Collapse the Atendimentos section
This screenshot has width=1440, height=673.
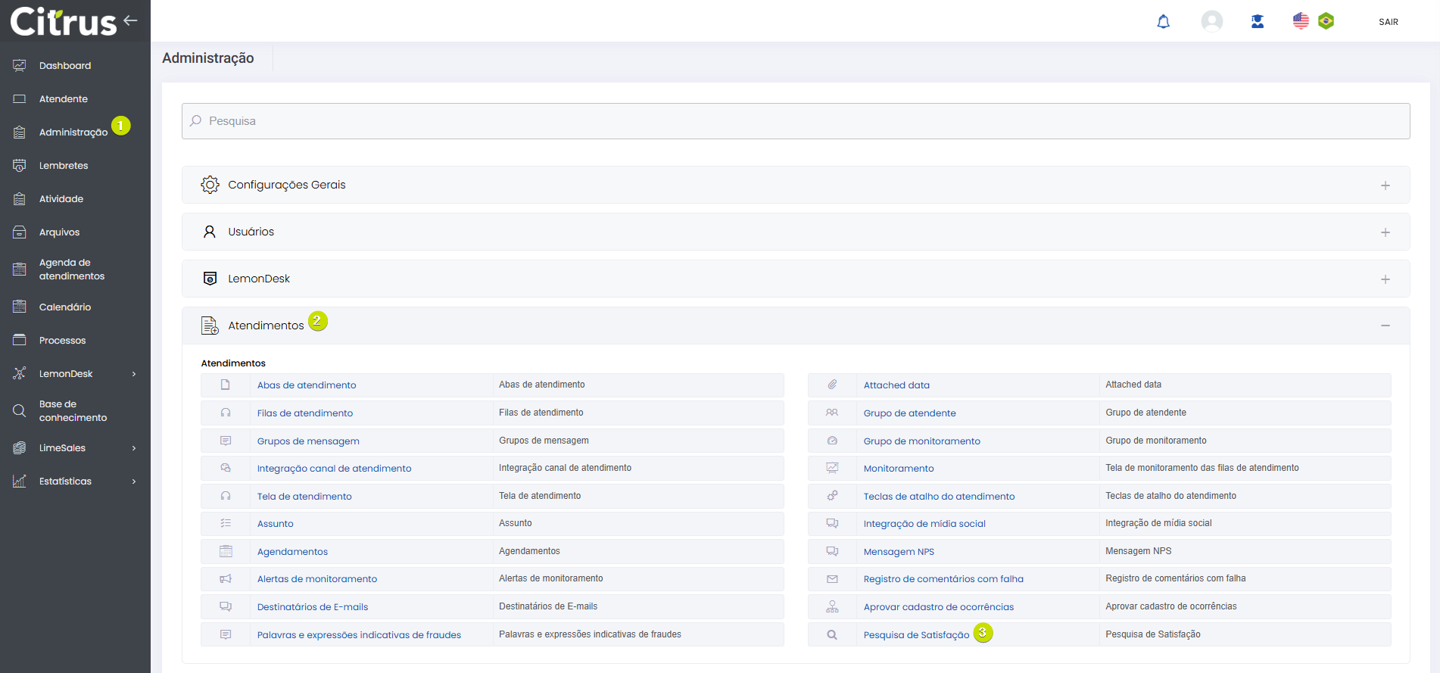(x=1385, y=326)
